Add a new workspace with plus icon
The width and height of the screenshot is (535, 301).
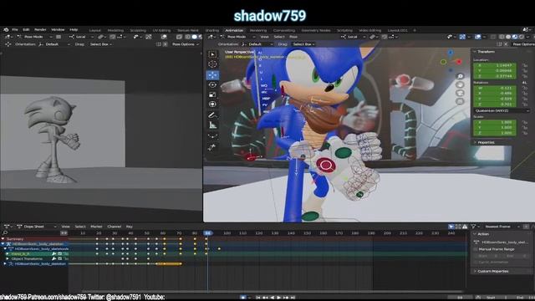pos(415,30)
